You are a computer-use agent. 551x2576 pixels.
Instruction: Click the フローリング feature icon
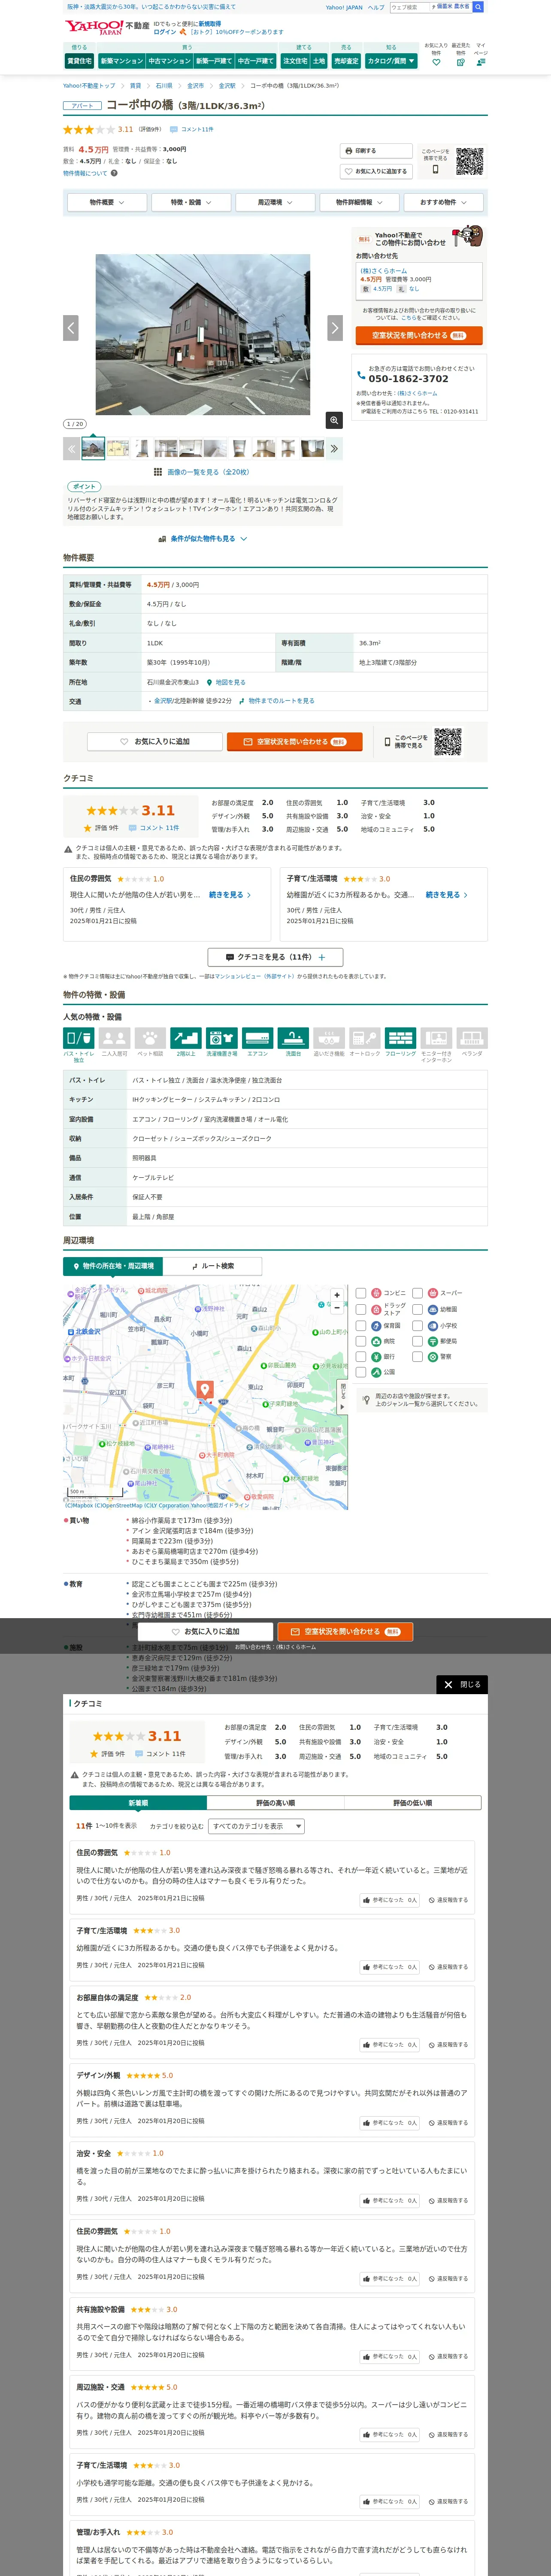[400, 1039]
